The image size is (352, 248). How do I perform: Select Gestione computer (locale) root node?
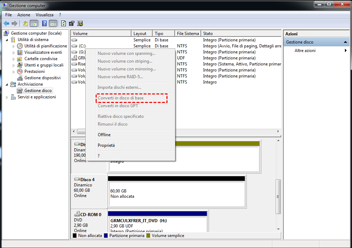[36, 33]
